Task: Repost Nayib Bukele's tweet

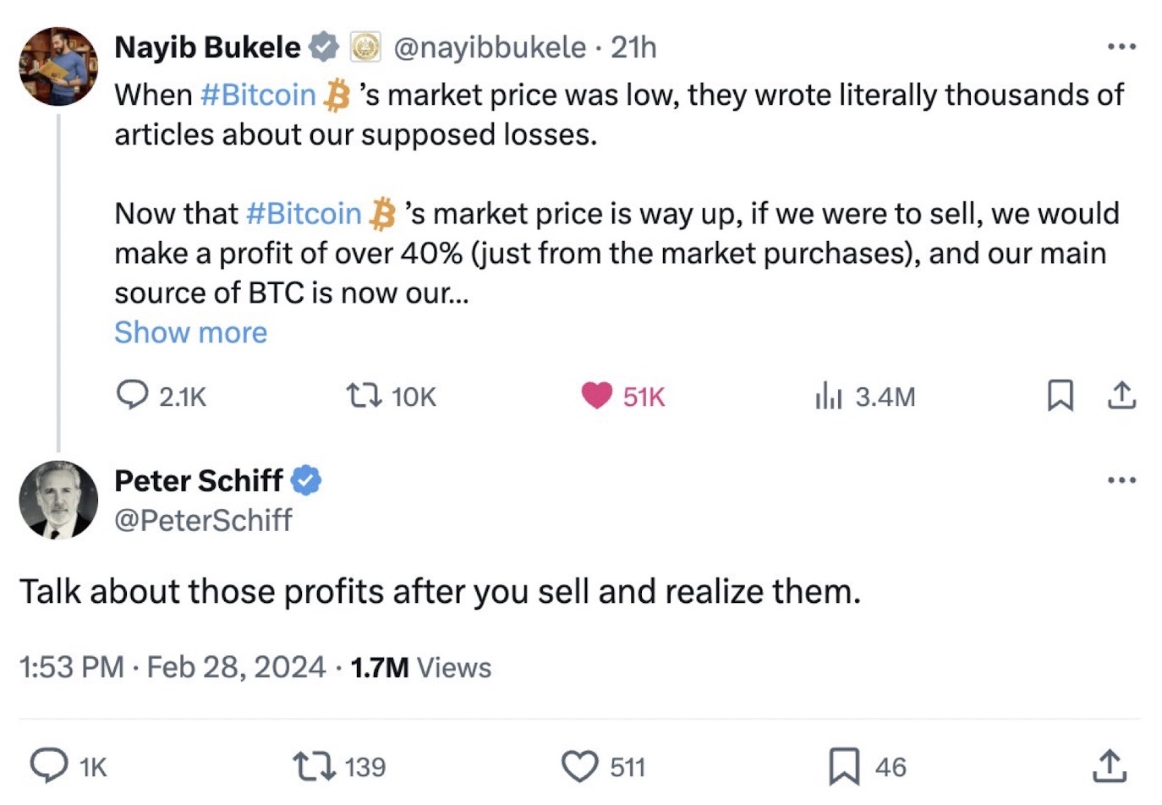Action: tap(364, 395)
